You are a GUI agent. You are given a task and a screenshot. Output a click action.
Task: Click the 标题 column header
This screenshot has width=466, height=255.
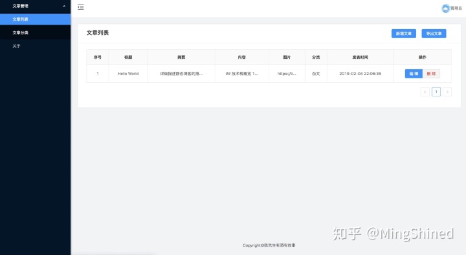(128, 57)
